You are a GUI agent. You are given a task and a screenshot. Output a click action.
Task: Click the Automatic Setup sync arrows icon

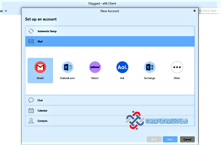pos(31,31)
